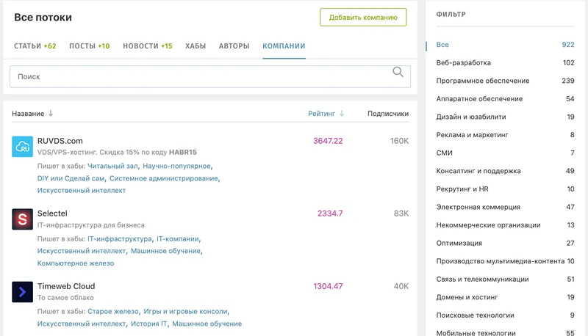Sort by Рейтинг using its arrow
This screenshot has height=336, width=588.
pos(342,114)
